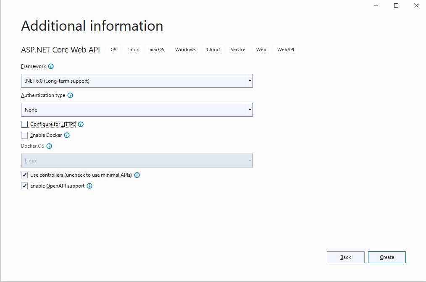Click the WebAPI tag
This screenshot has width=426, height=282.
286,50
